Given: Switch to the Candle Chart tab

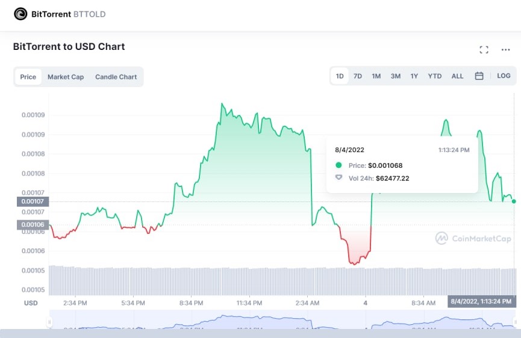Looking at the screenshot, I should 116,77.
